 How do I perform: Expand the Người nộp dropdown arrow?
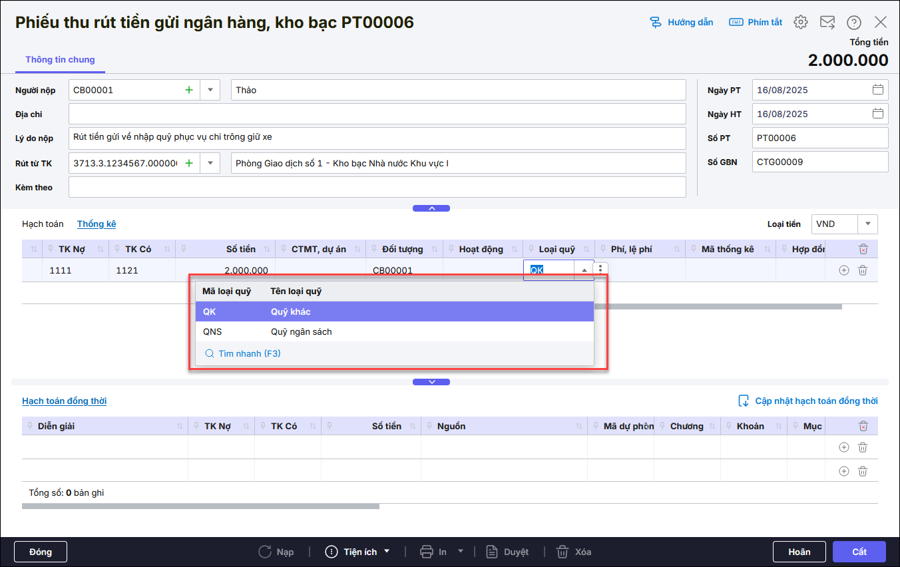tap(210, 90)
